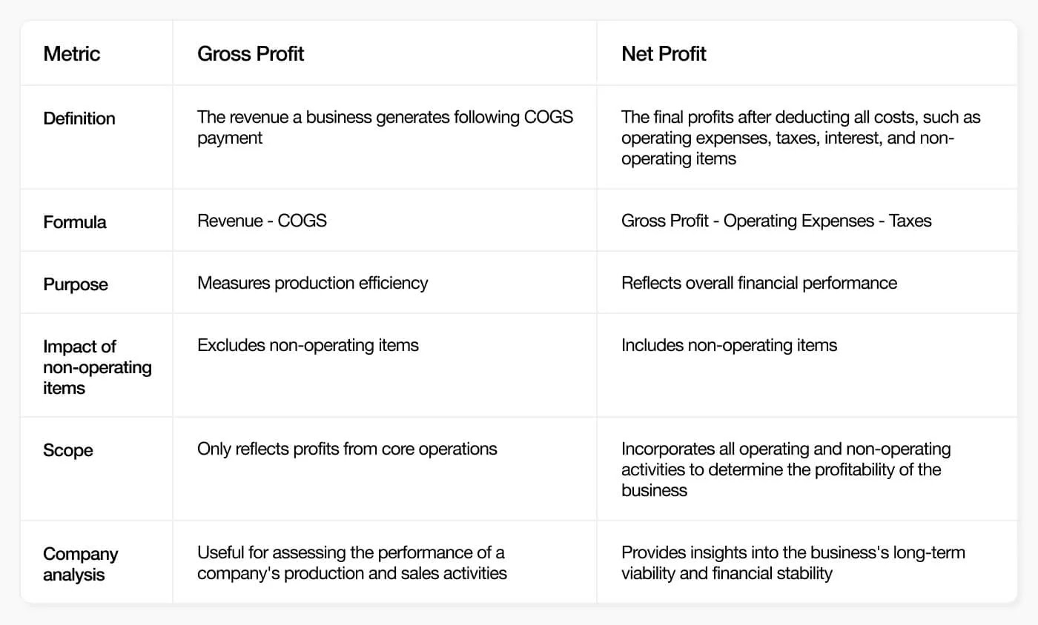The height and width of the screenshot is (625, 1038).
Task: Click the Net Profit column header
Action: [664, 53]
